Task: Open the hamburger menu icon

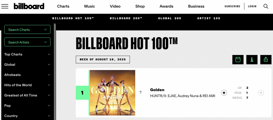Action: point(5,6)
